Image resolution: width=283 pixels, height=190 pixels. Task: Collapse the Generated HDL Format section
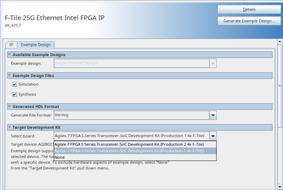coord(10,107)
